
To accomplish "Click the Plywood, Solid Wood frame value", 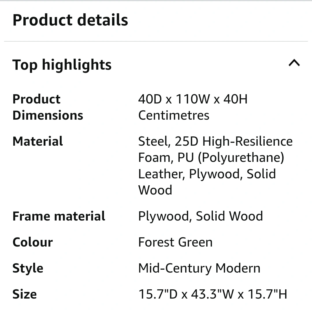I will (200, 216).
